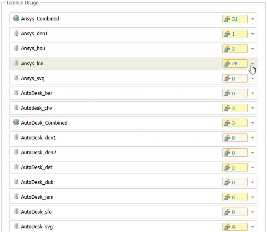267x232 pixels.
Task: Expand the AutoDesk_det dropdown arrow
Action: pyautogui.click(x=253, y=167)
